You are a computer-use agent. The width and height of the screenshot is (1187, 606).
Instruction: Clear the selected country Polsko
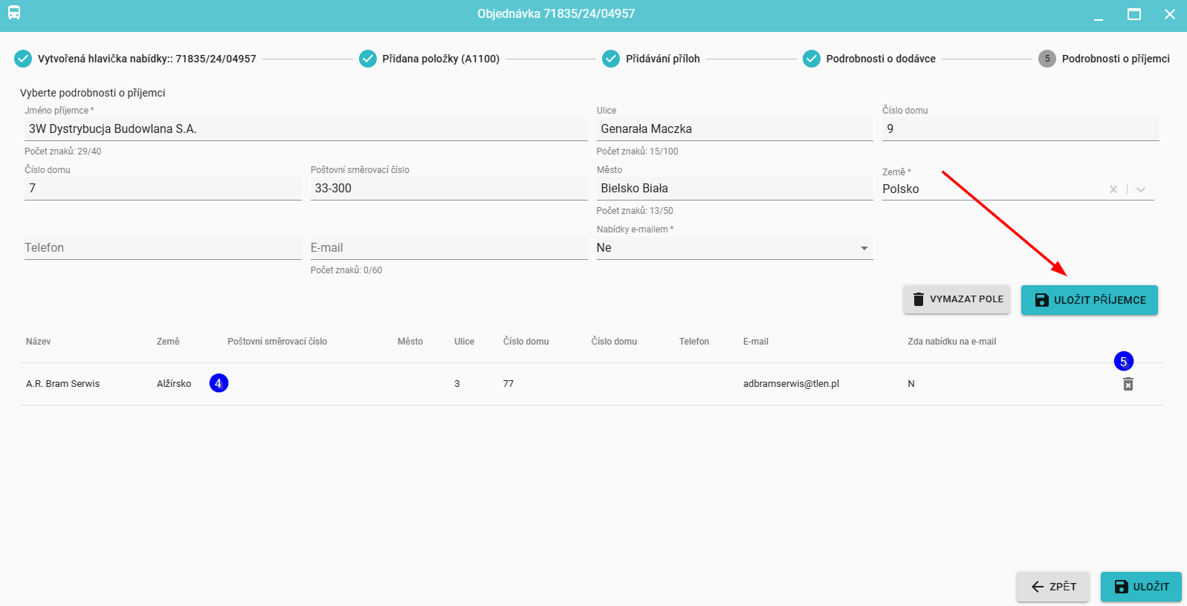click(1113, 189)
